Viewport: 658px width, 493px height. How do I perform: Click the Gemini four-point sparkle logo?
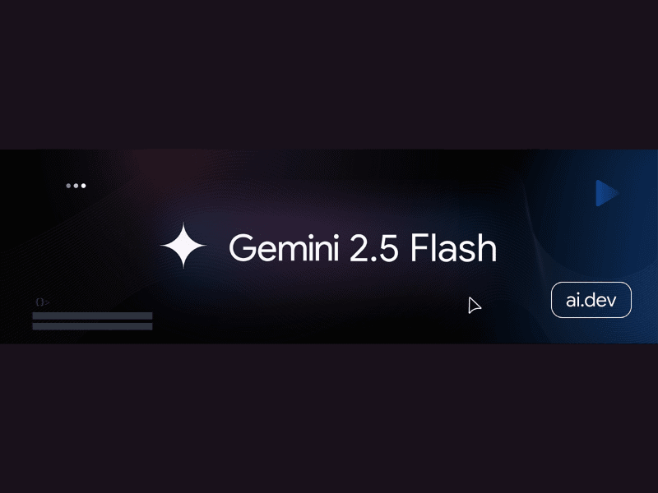(x=183, y=245)
